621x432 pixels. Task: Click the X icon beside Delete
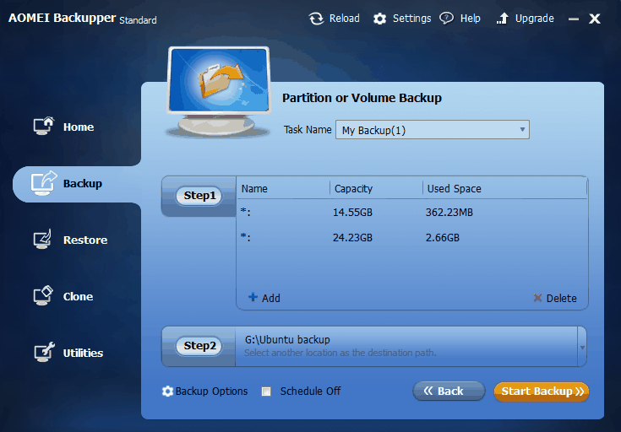537,298
